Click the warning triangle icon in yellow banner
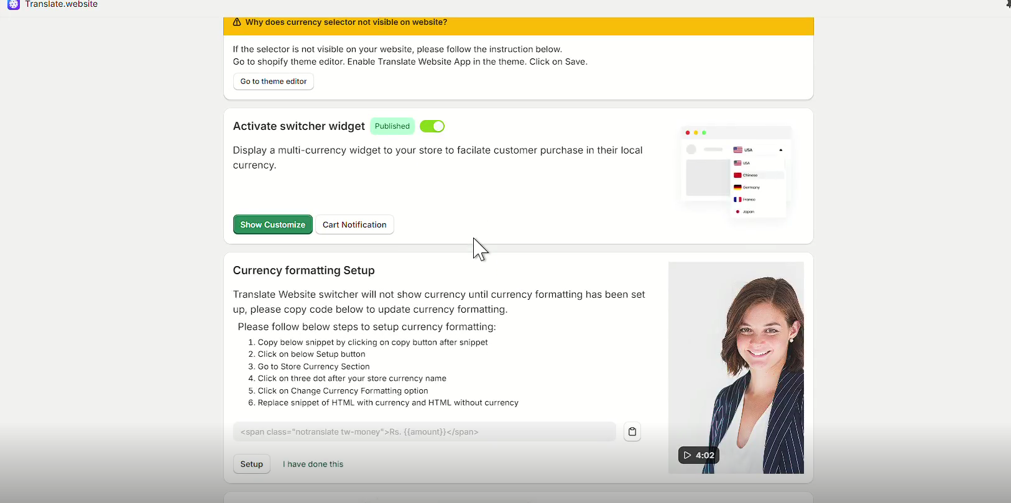The image size is (1011, 503). point(237,22)
